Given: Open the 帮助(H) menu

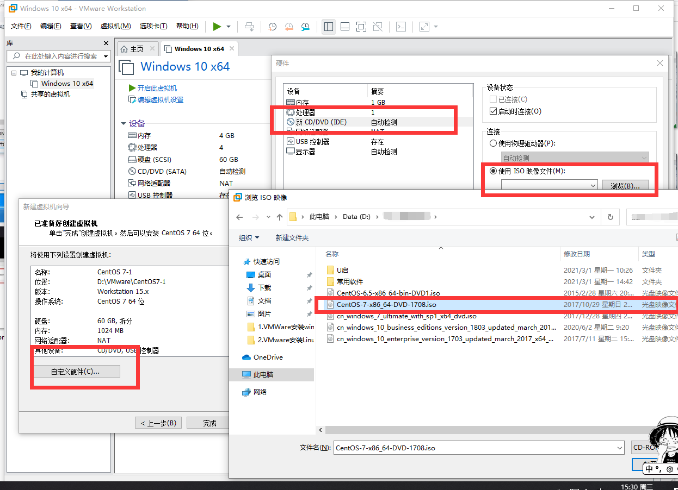Looking at the screenshot, I should coord(187,26).
